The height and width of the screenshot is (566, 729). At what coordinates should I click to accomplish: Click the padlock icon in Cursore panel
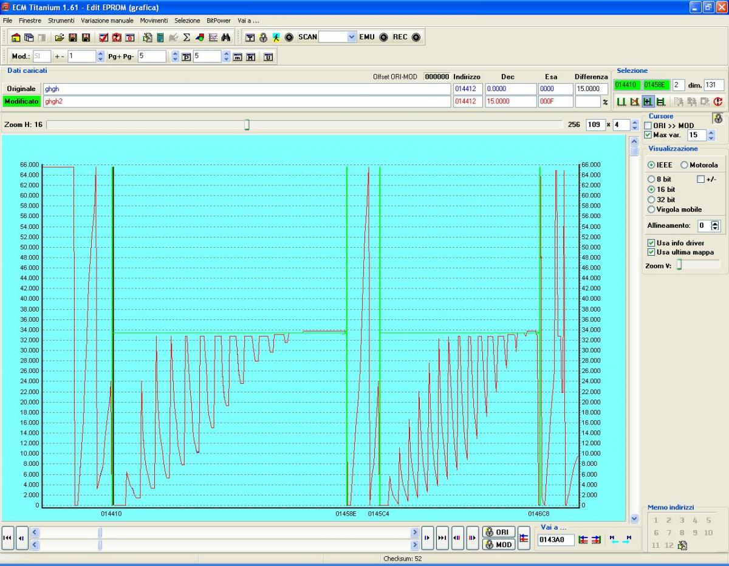pos(718,119)
